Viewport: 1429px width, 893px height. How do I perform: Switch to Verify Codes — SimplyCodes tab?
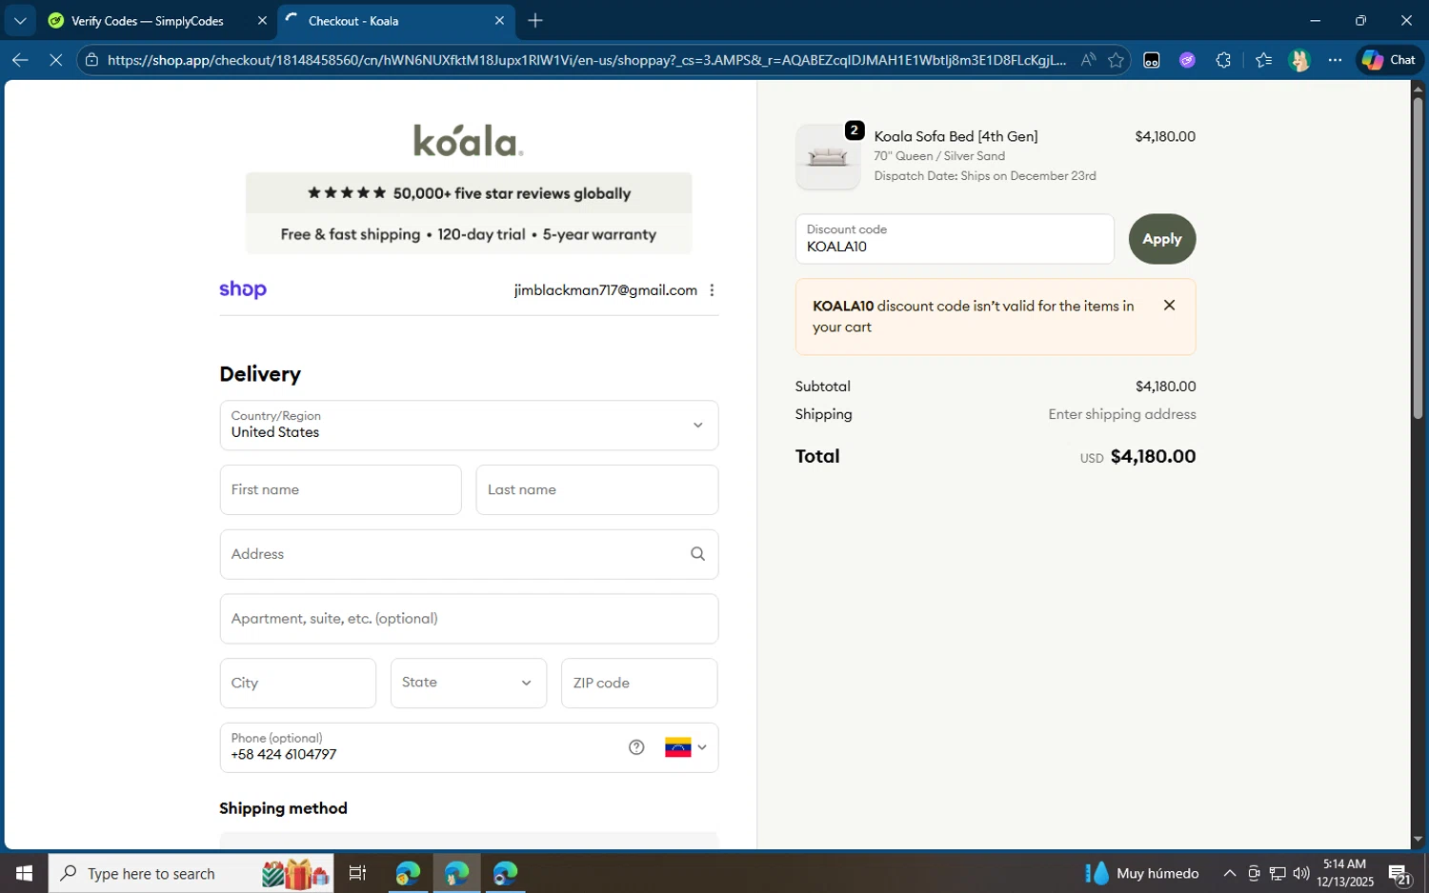coord(150,21)
